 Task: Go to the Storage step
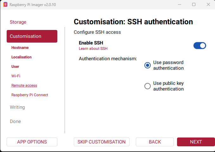18,22
